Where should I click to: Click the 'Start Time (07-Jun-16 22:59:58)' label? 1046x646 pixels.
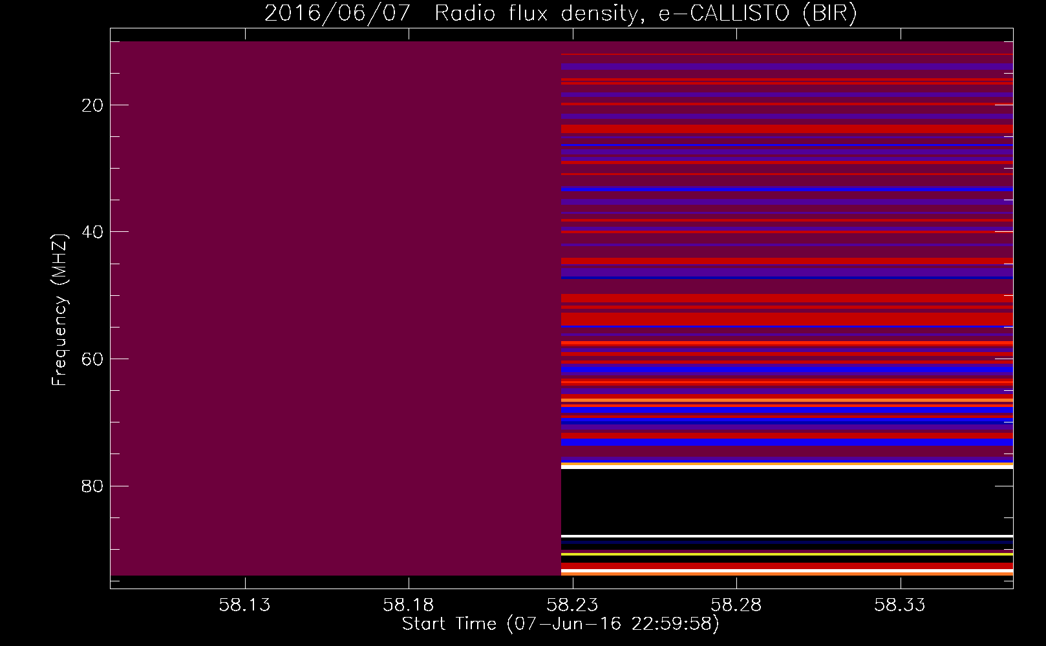(x=560, y=624)
